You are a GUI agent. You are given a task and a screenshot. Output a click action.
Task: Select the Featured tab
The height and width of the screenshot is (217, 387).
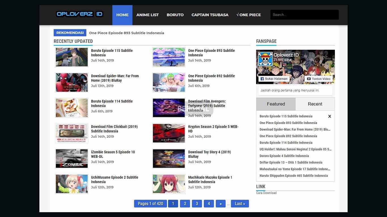[276, 104]
